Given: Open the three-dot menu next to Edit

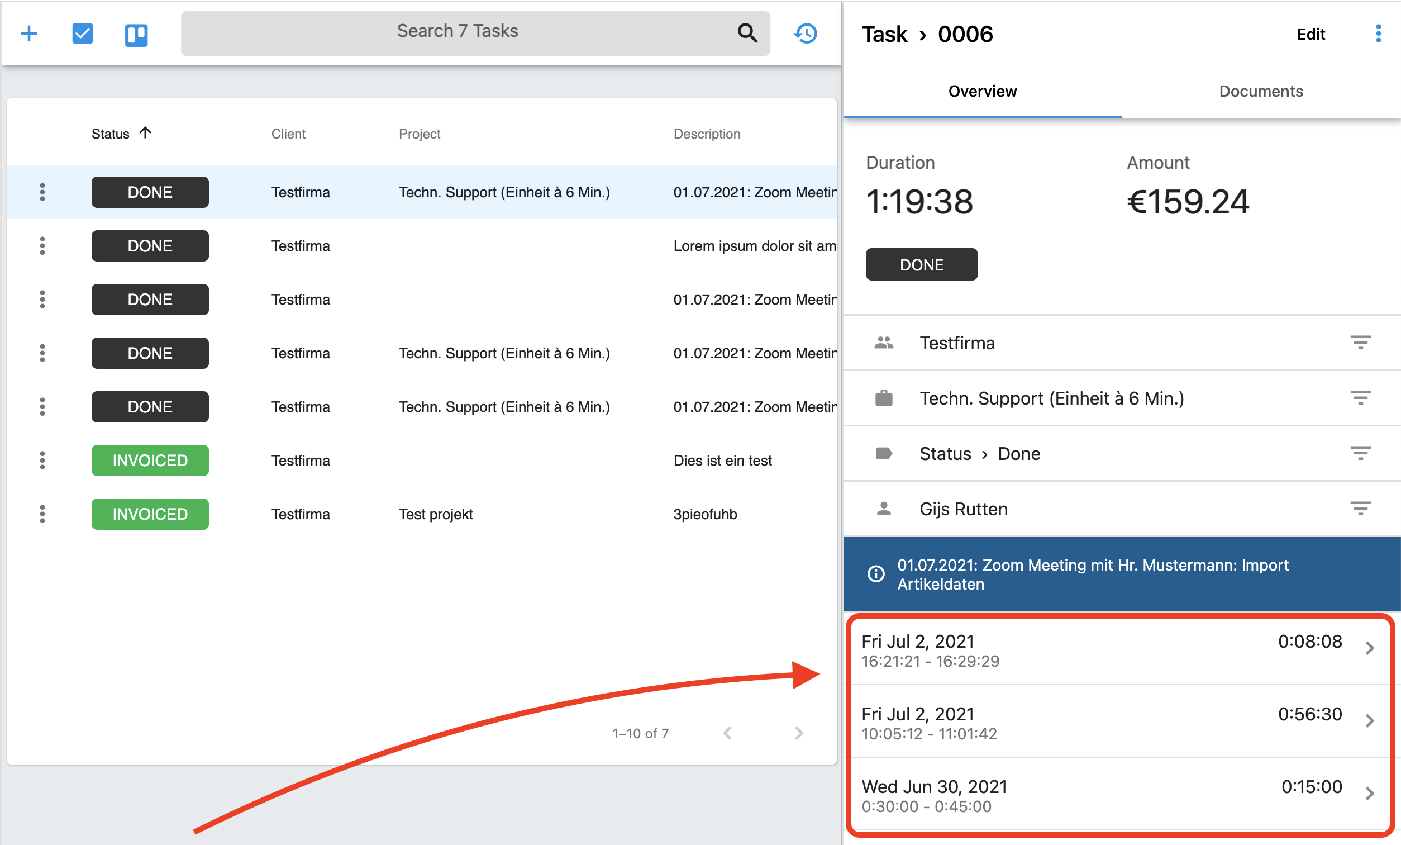Looking at the screenshot, I should 1378,34.
